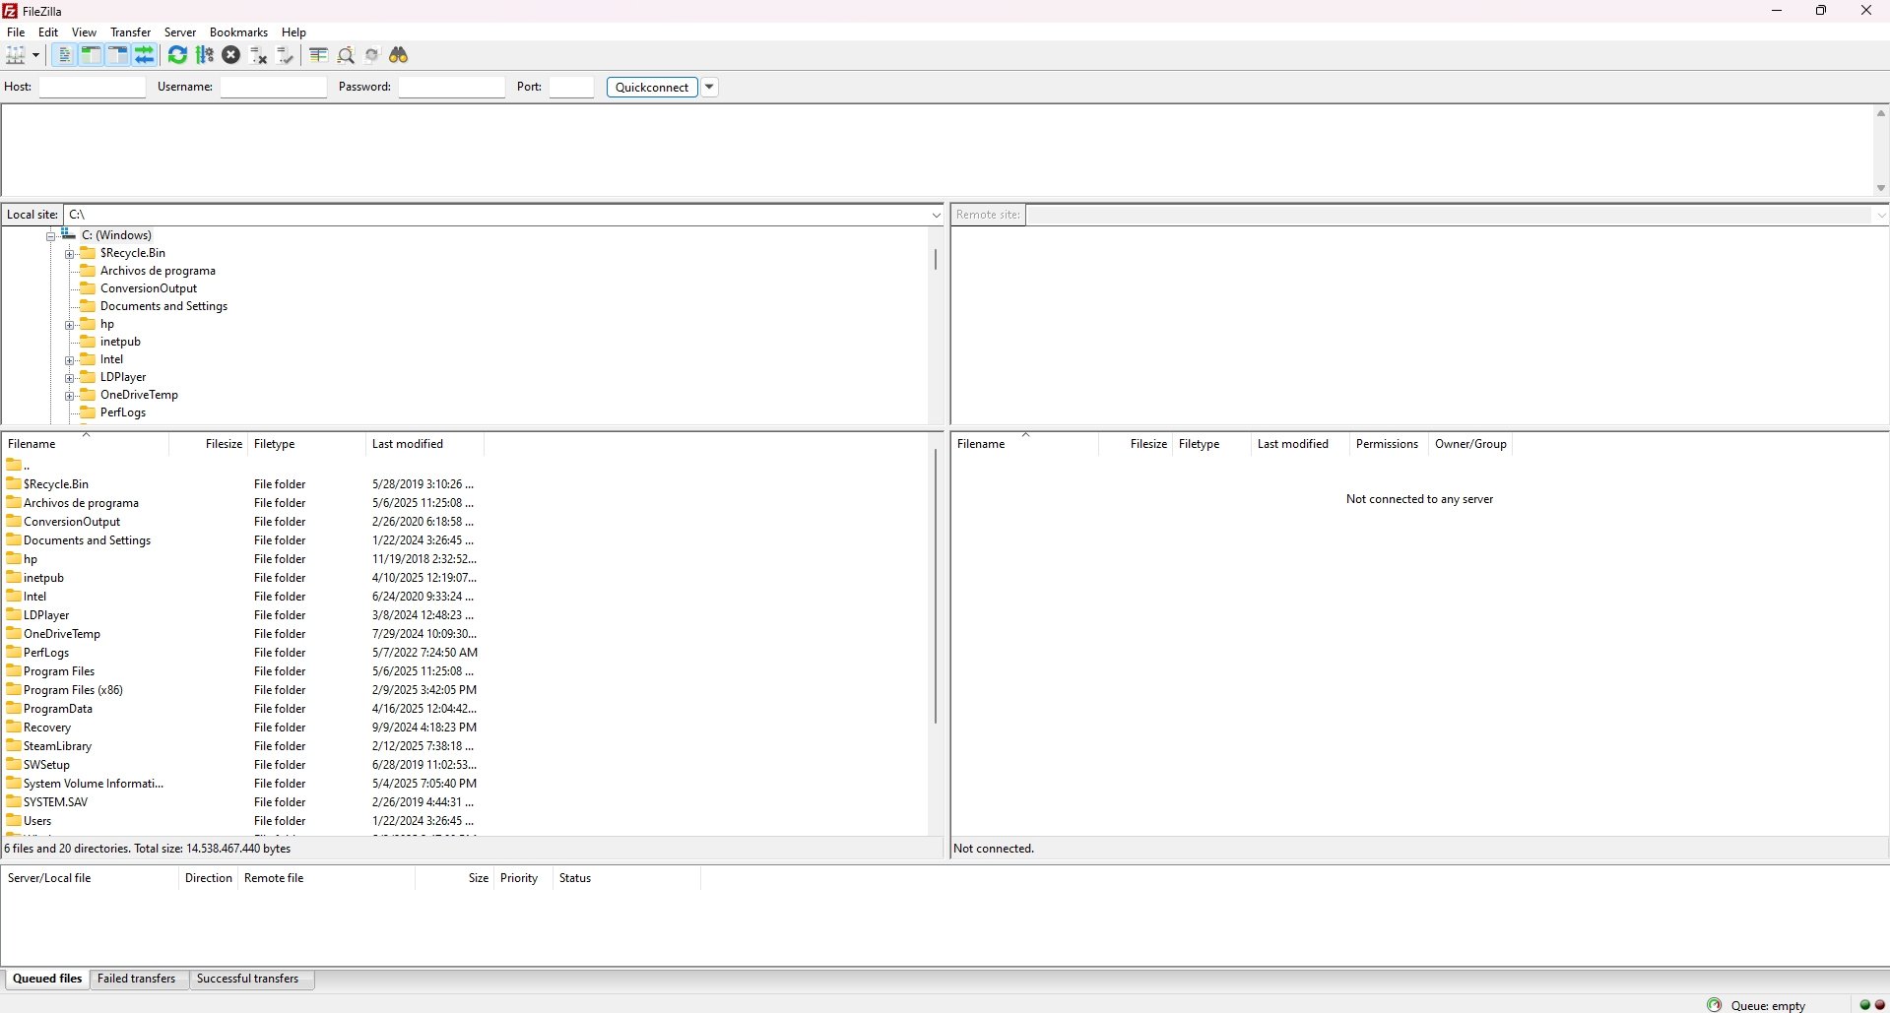Open the View menu

85,32
